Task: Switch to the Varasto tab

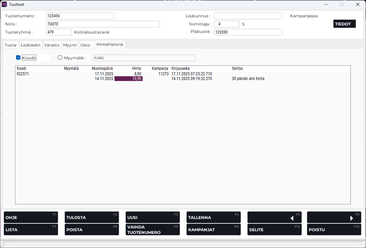Action: 52,45
